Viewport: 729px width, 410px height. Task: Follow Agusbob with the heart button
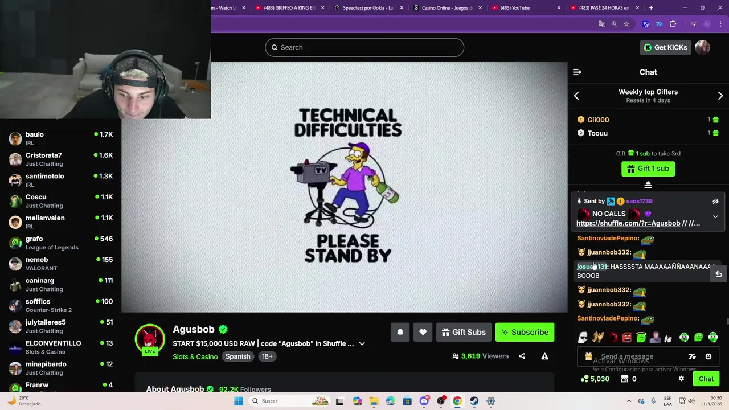click(x=423, y=333)
